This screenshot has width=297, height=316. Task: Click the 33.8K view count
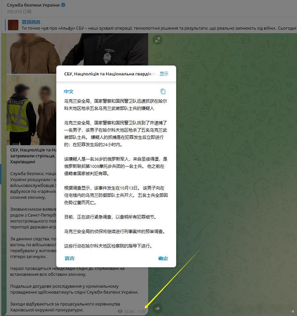coord(129,311)
